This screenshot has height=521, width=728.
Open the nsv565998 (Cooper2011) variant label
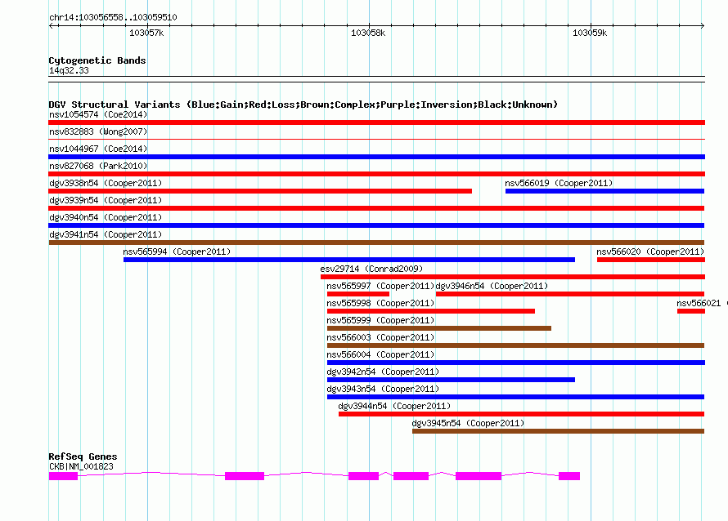click(x=380, y=303)
